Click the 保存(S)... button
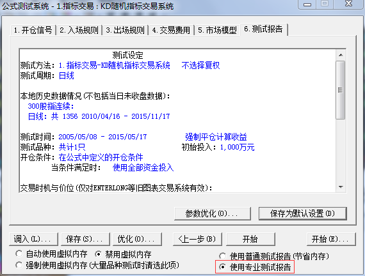 pyautogui.click(x=85, y=239)
